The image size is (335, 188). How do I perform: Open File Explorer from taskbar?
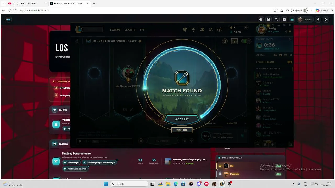click(168, 184)
